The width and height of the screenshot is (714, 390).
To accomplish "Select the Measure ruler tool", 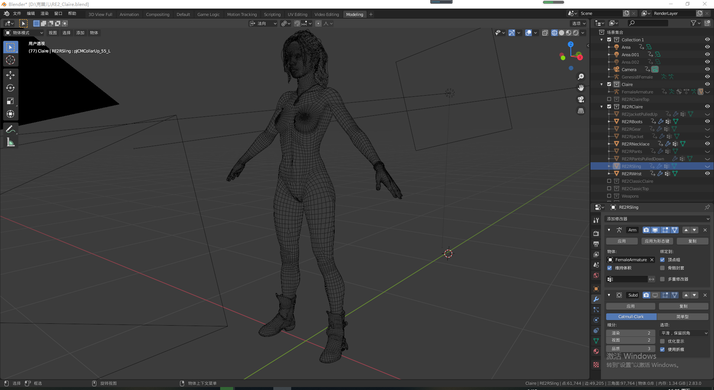I will click(10, 142).
